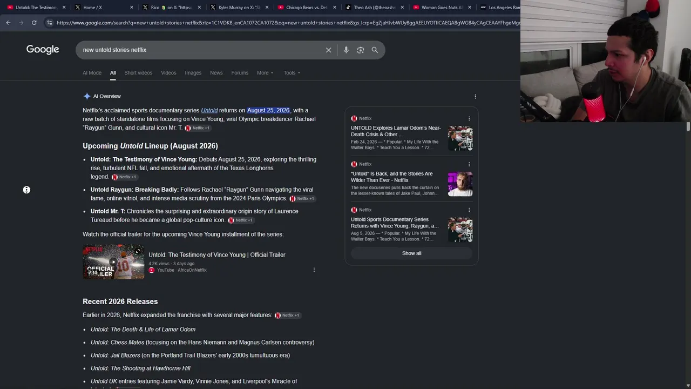Switch to the Videos tab
Image resolution: width=691 pixels, height=389 pixels.
(168, 73)
